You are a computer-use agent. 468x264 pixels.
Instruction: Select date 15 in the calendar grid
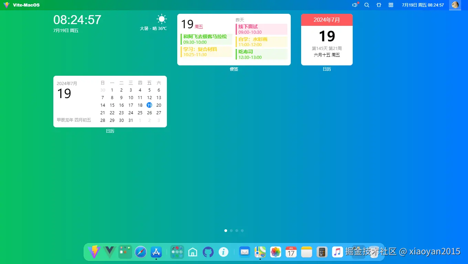click(x=112, y=105)
